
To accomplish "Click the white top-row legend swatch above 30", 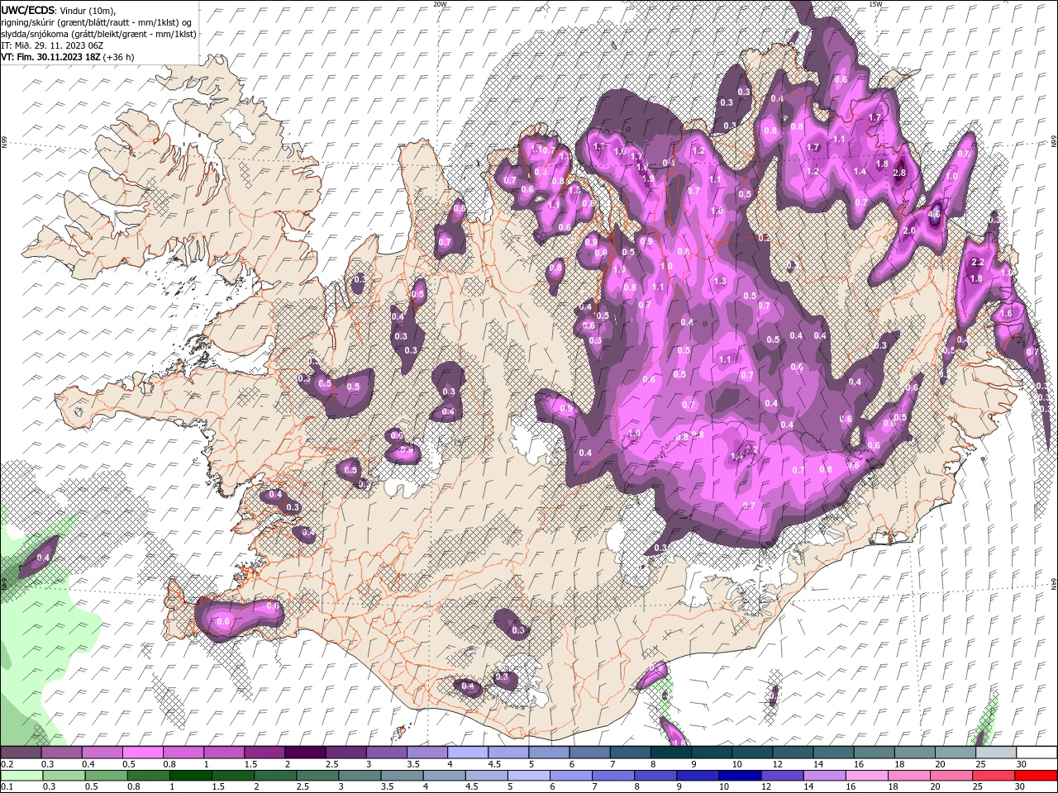I will pos(1036,753).
